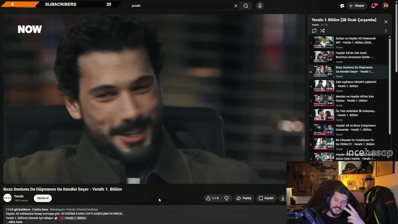Click the Oluştur create button
398x224 pixels.
pos(356,6)
